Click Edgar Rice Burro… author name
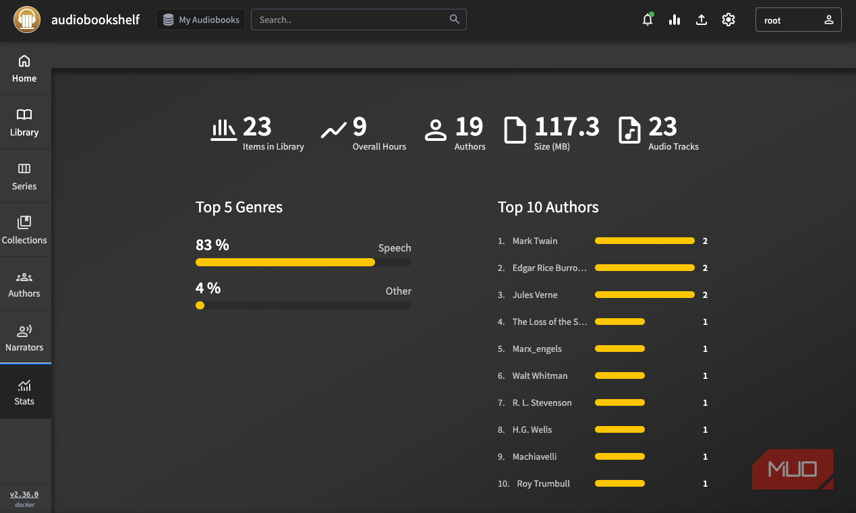This screenshot has width=856, height=513. click(x=550, y=268)
